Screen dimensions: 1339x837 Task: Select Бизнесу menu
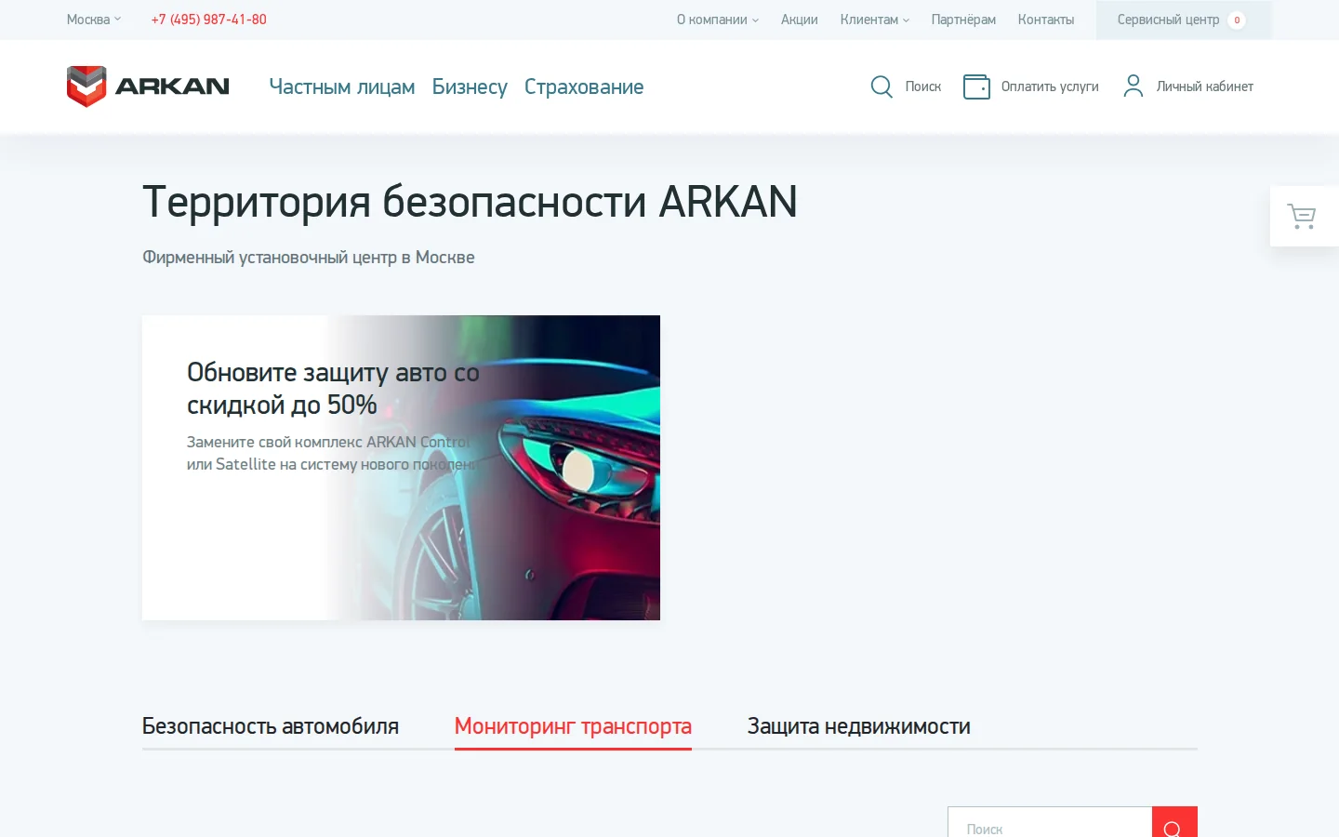(470, 86)
